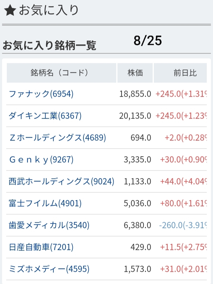Click the ファナック price 18,855.0
This screenshot has width=213, height=284.
click(x=135, y=94)
